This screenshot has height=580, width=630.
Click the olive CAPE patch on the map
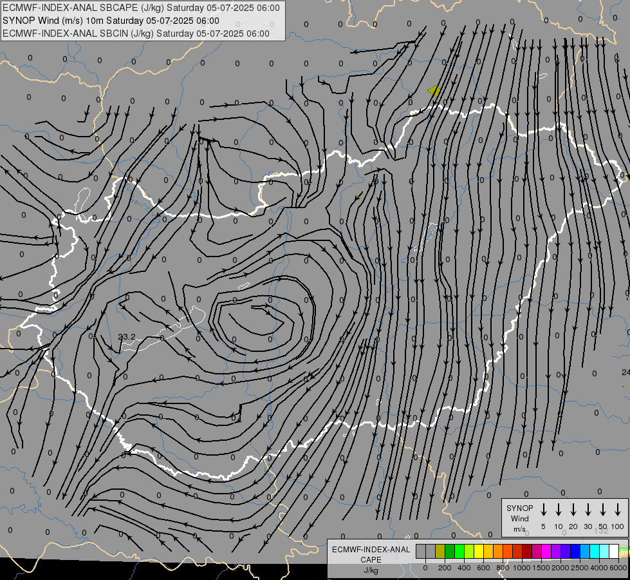tap(435, 92)
